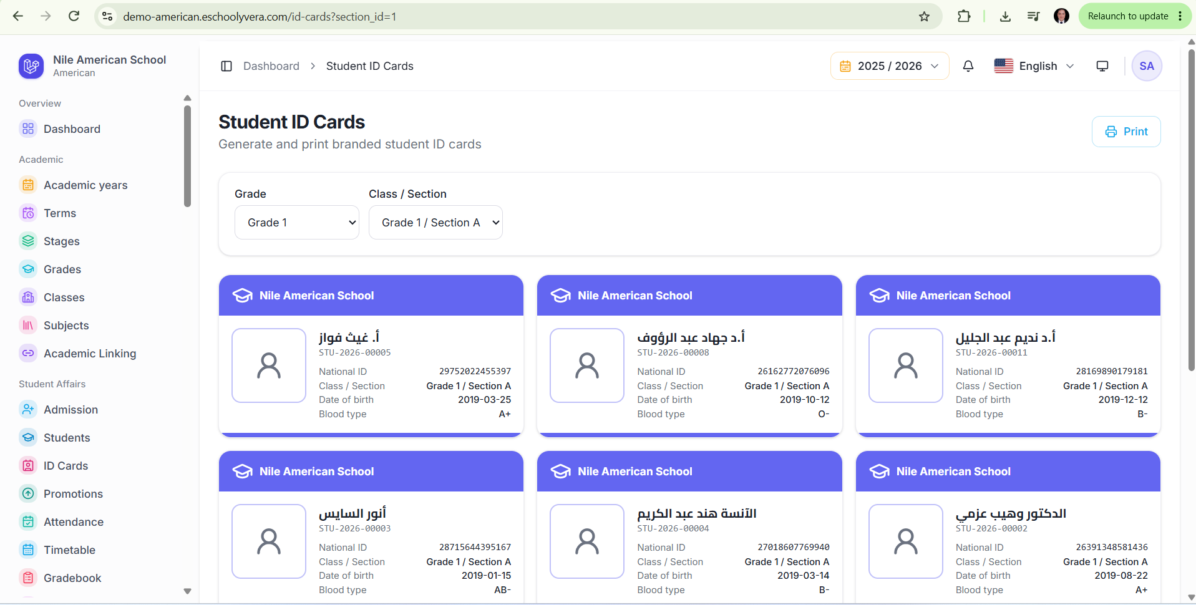The image size is (1196, 605).
Task: Open Attendance menu item
Action: point(74,522)
